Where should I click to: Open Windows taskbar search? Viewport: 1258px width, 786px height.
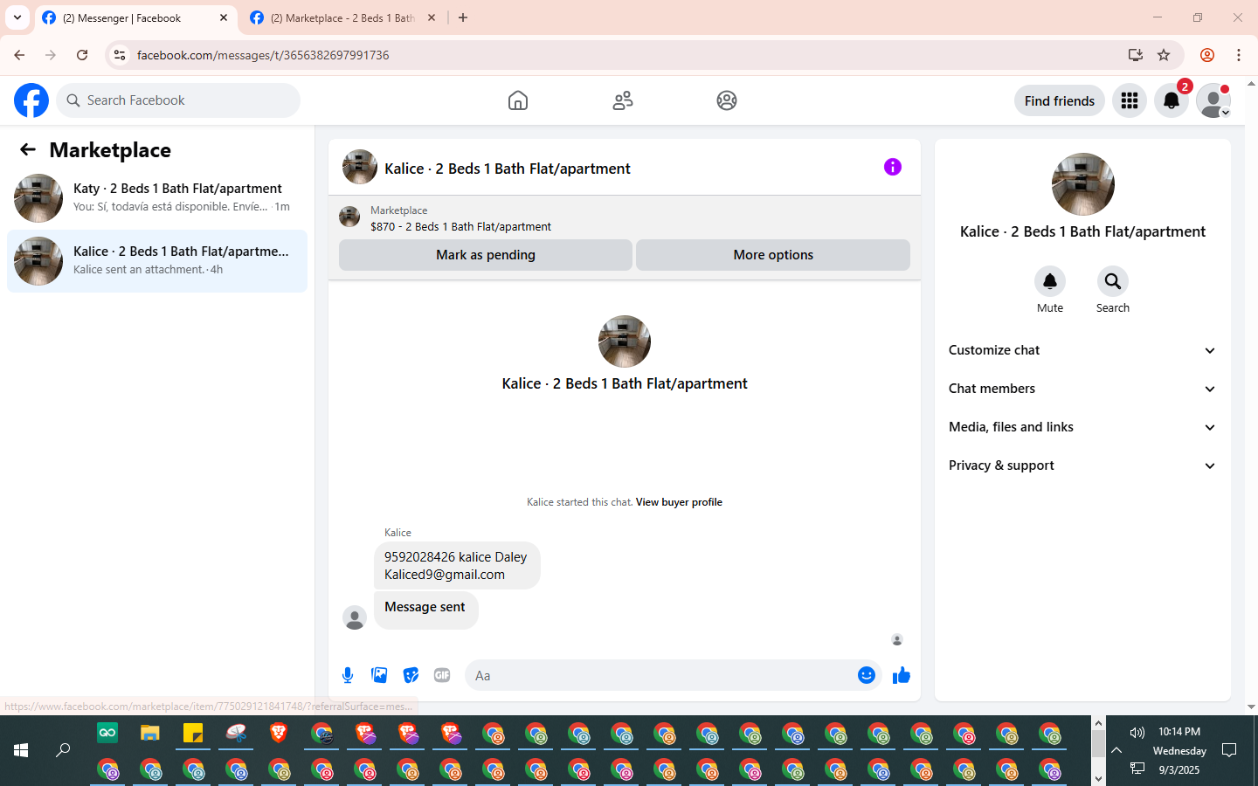click(63, 750)
